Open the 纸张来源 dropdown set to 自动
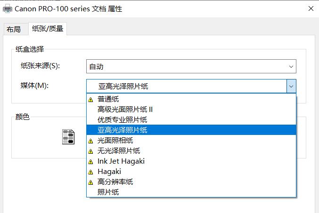The height and width of the screenshot is (213, 319). point(191,66)
